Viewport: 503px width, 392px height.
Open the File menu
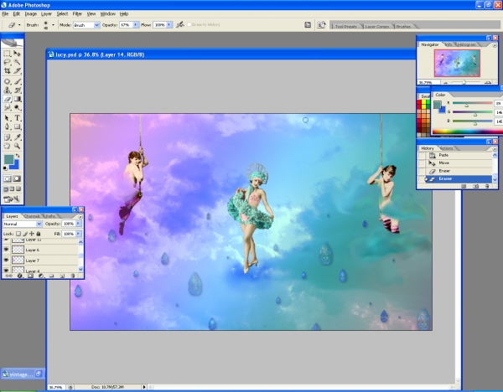[5, 13]
